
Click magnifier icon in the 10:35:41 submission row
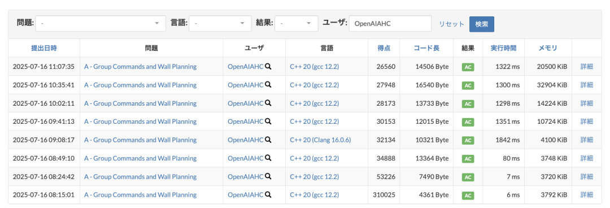pyautogui.click(x=268, y=85)
